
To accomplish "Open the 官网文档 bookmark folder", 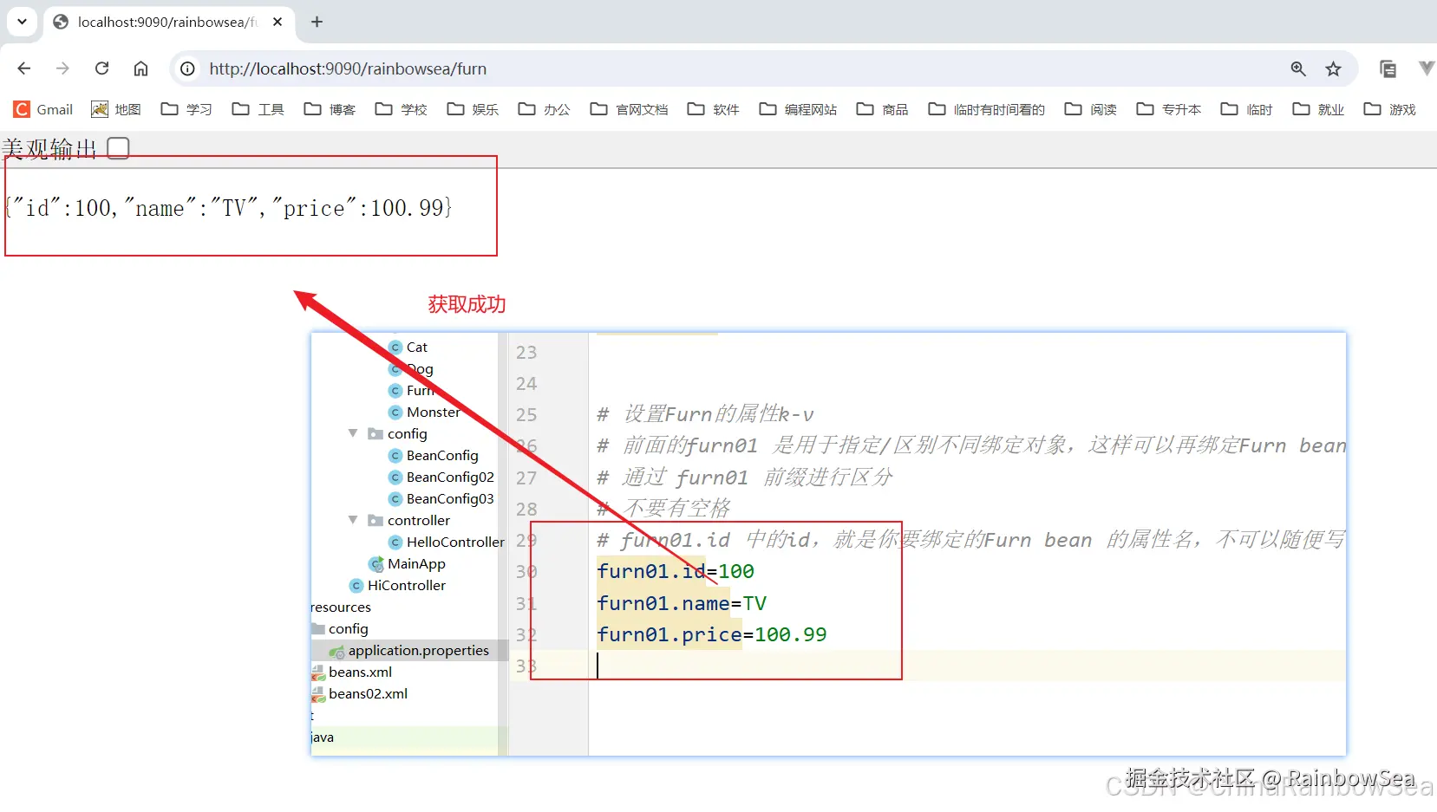I will tap(629, 109).
